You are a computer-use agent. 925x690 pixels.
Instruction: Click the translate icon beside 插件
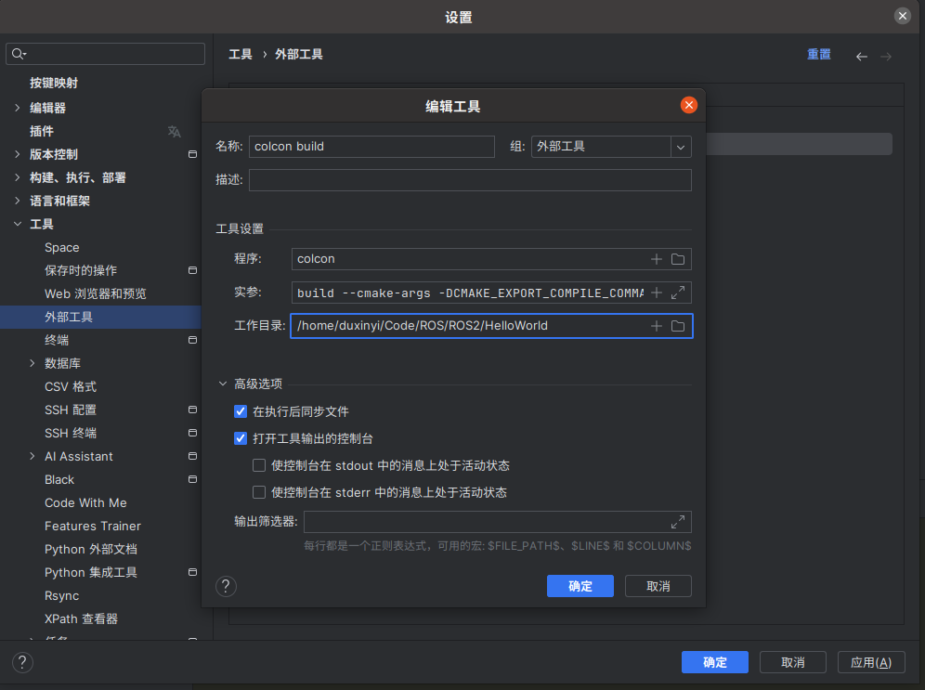coord(174,132)
